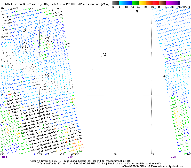Screen dimensions: 191x168
Task: Click the purple 13:58 pass time label
Action: (x=4, y=157)
